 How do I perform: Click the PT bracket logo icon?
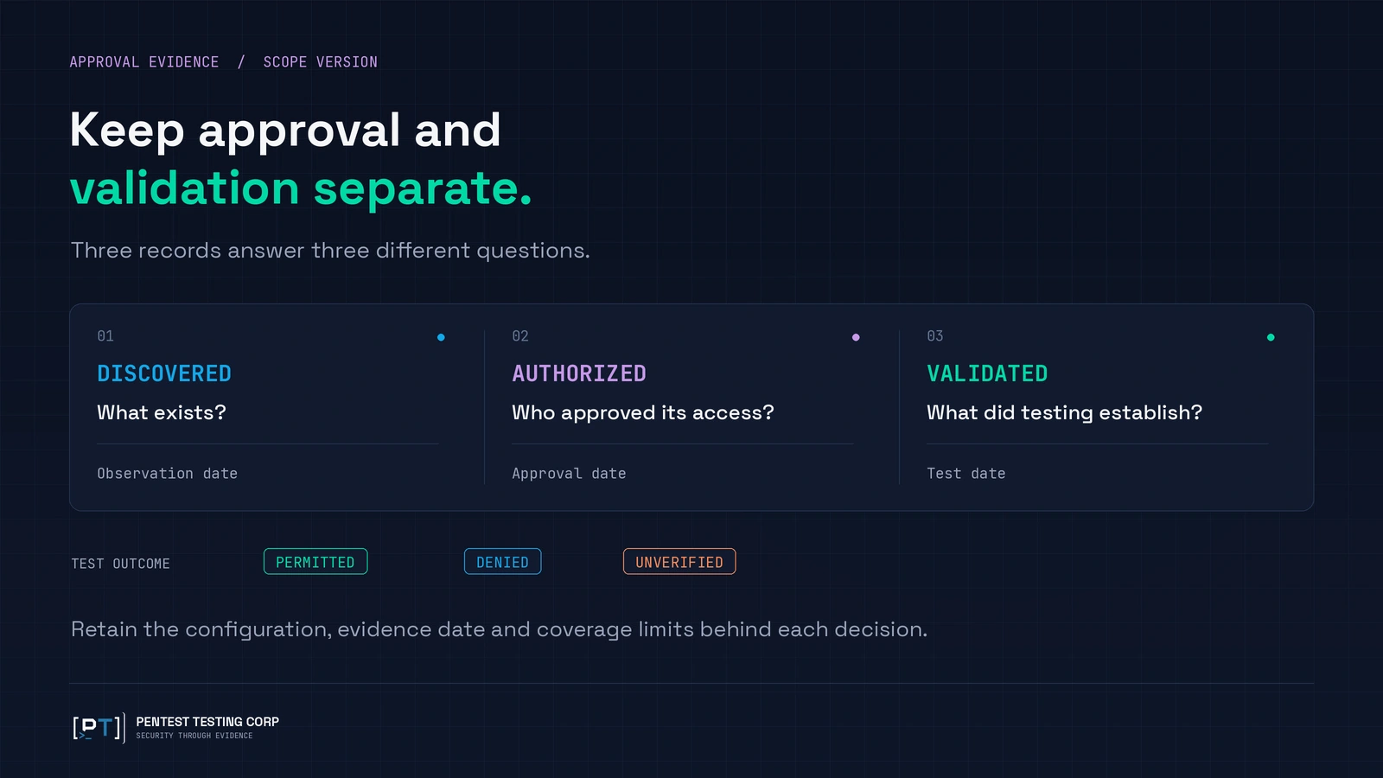(99, 728)
